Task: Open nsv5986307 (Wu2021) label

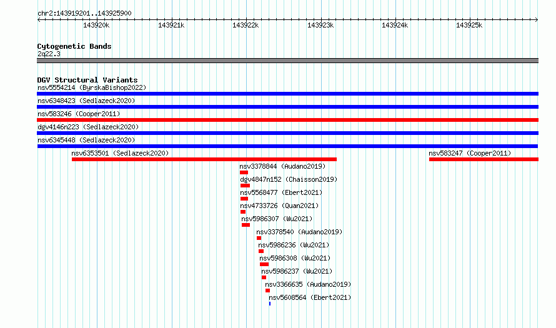Action: [x=277, y=219]
